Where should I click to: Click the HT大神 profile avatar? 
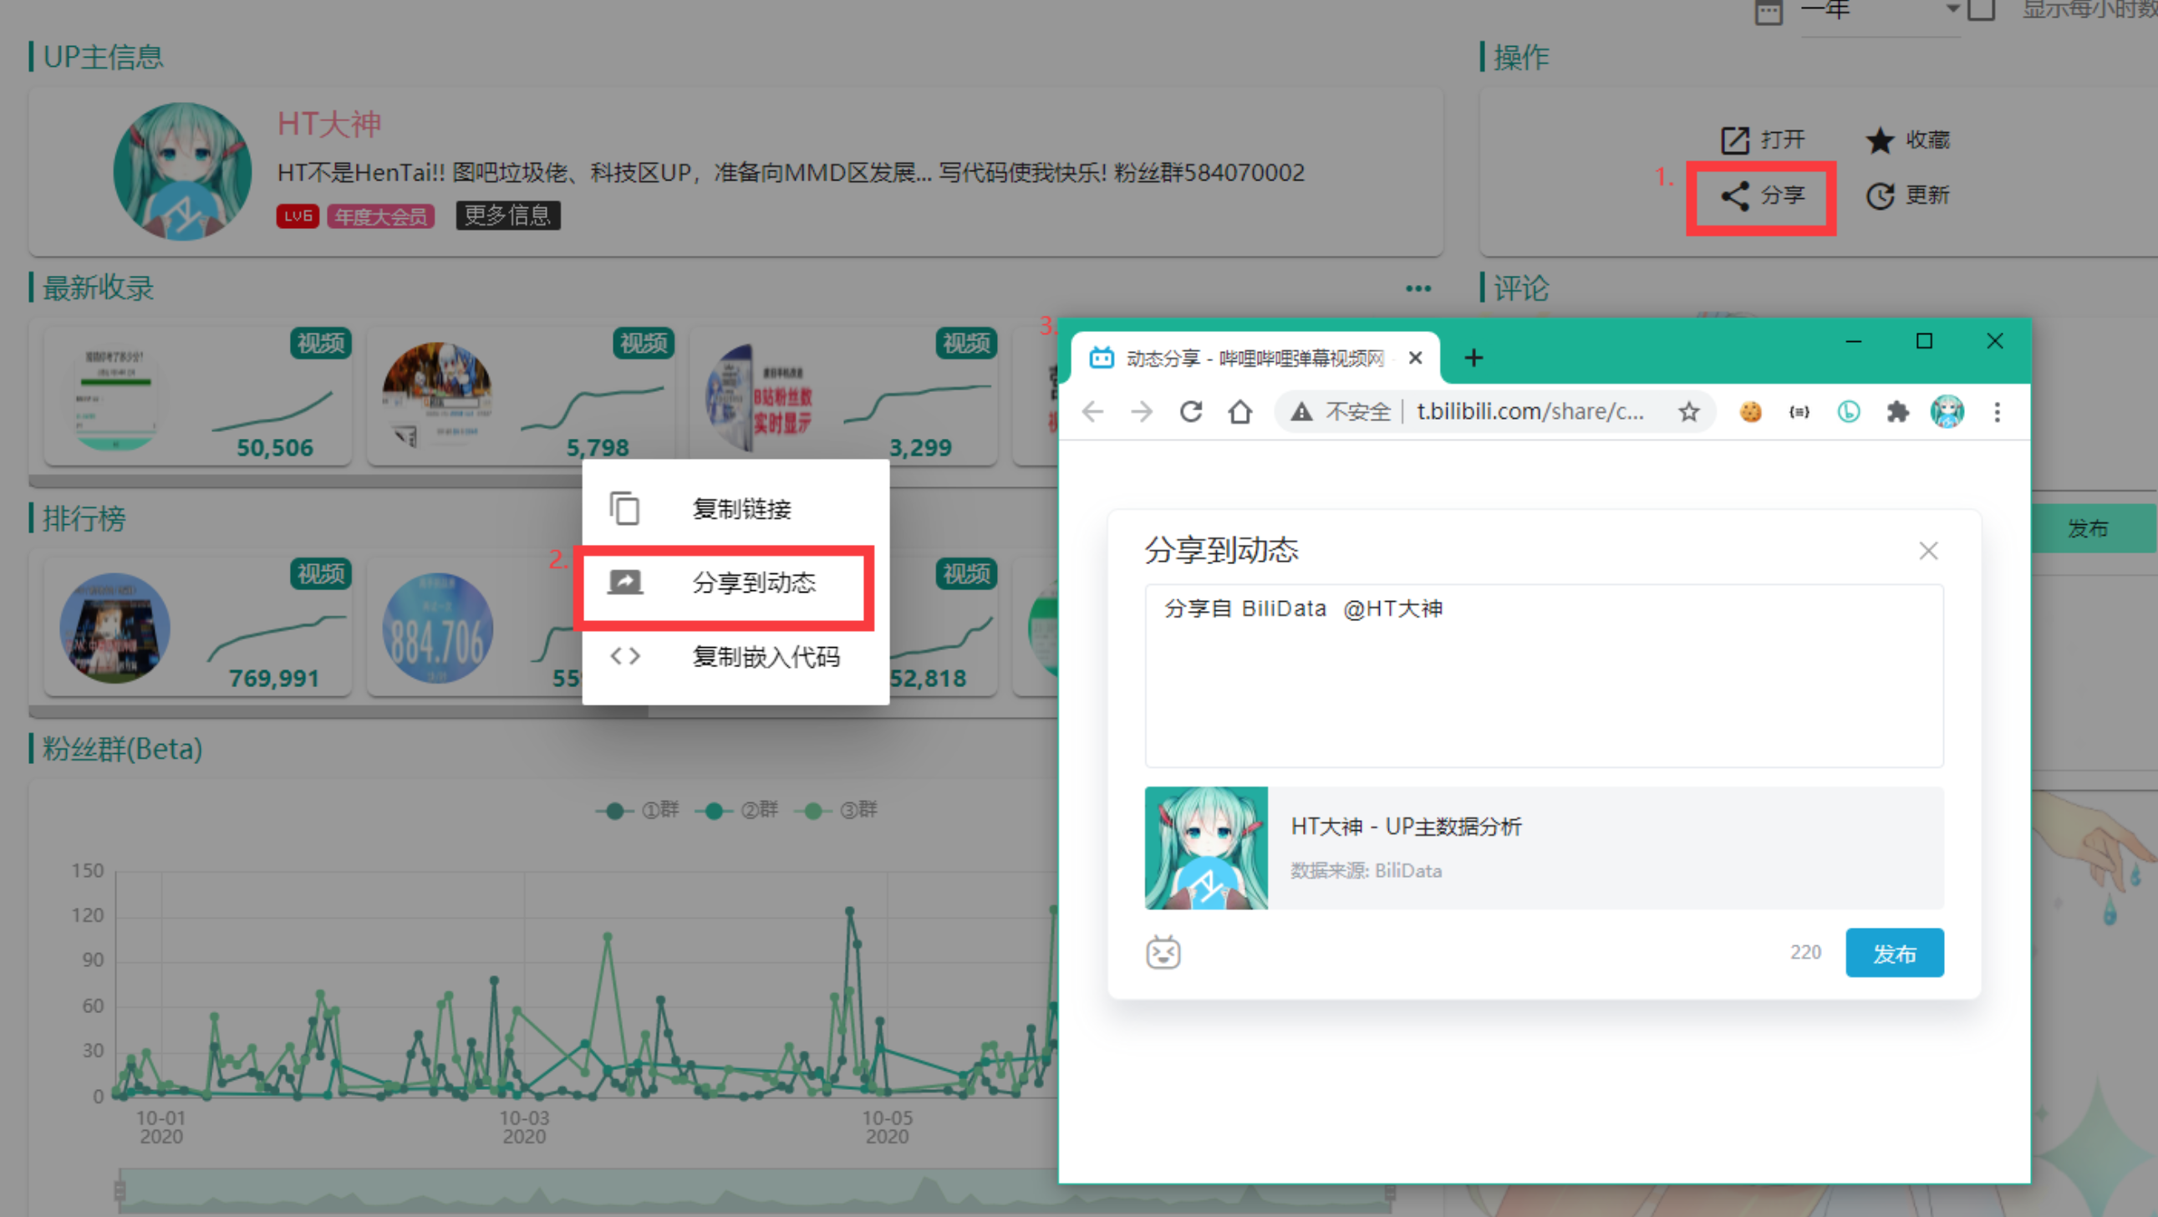coord(183,171)
